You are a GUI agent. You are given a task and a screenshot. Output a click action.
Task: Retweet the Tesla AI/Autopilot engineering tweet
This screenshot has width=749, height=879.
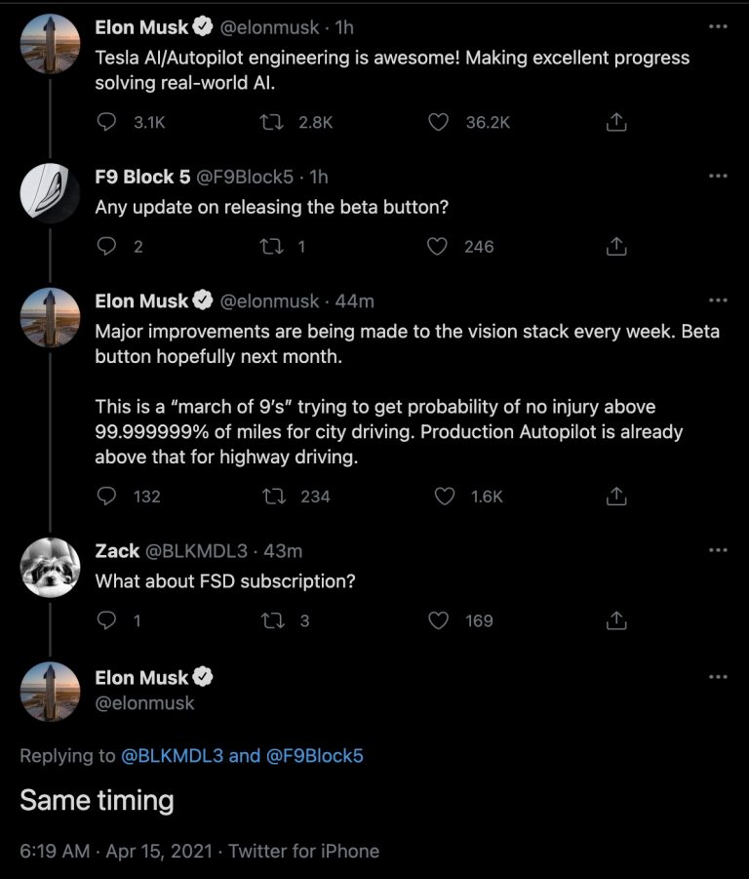(272, 122)
